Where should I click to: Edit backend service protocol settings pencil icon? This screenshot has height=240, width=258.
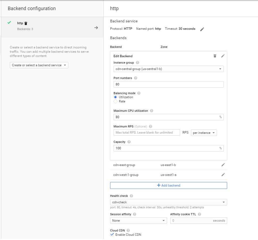coord(202,29)
